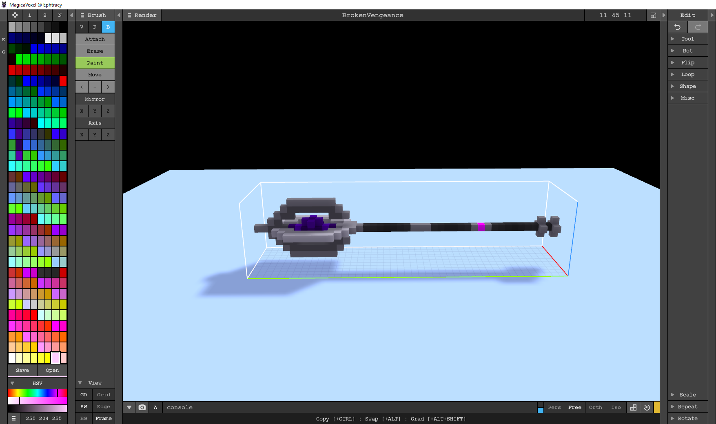Redo the last undone edit
Screen dimensions: 716x424
(698, 27)
